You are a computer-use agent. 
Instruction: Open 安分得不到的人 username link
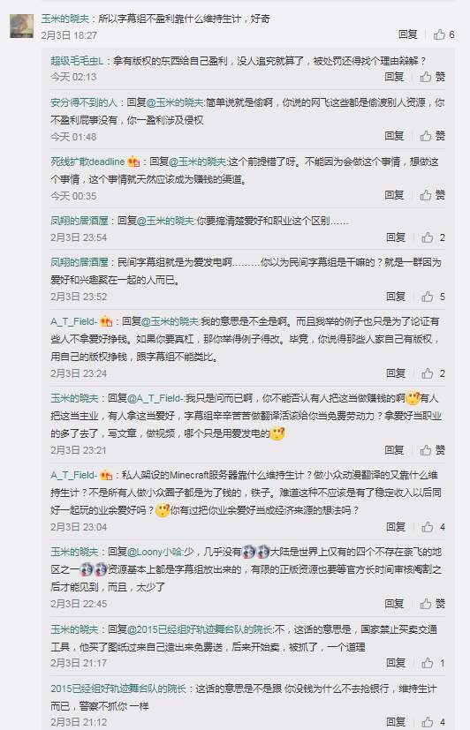(84, 102)
